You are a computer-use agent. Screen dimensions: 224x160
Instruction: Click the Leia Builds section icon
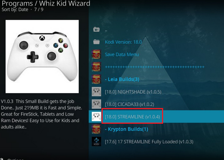[96, 79]
